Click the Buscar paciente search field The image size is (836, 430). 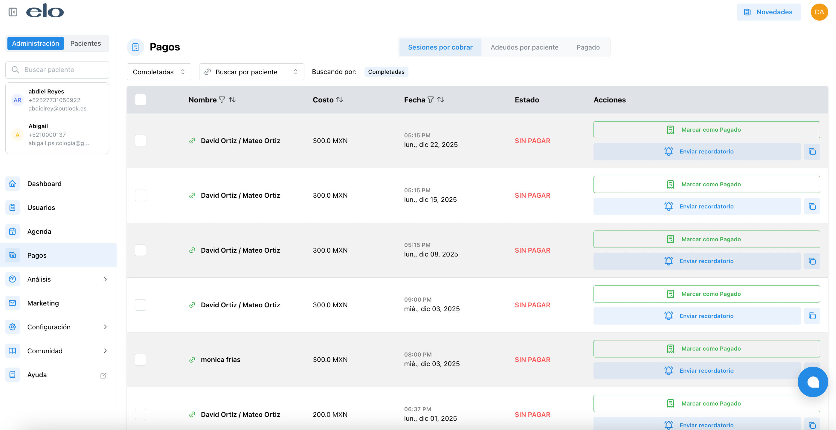pos(57,70)
